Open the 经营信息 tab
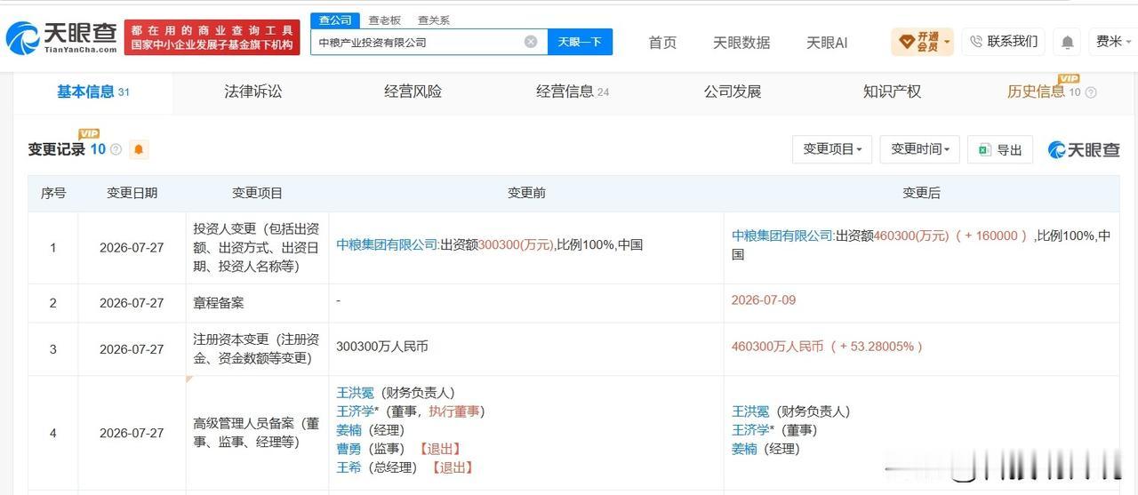 (573, 92)
